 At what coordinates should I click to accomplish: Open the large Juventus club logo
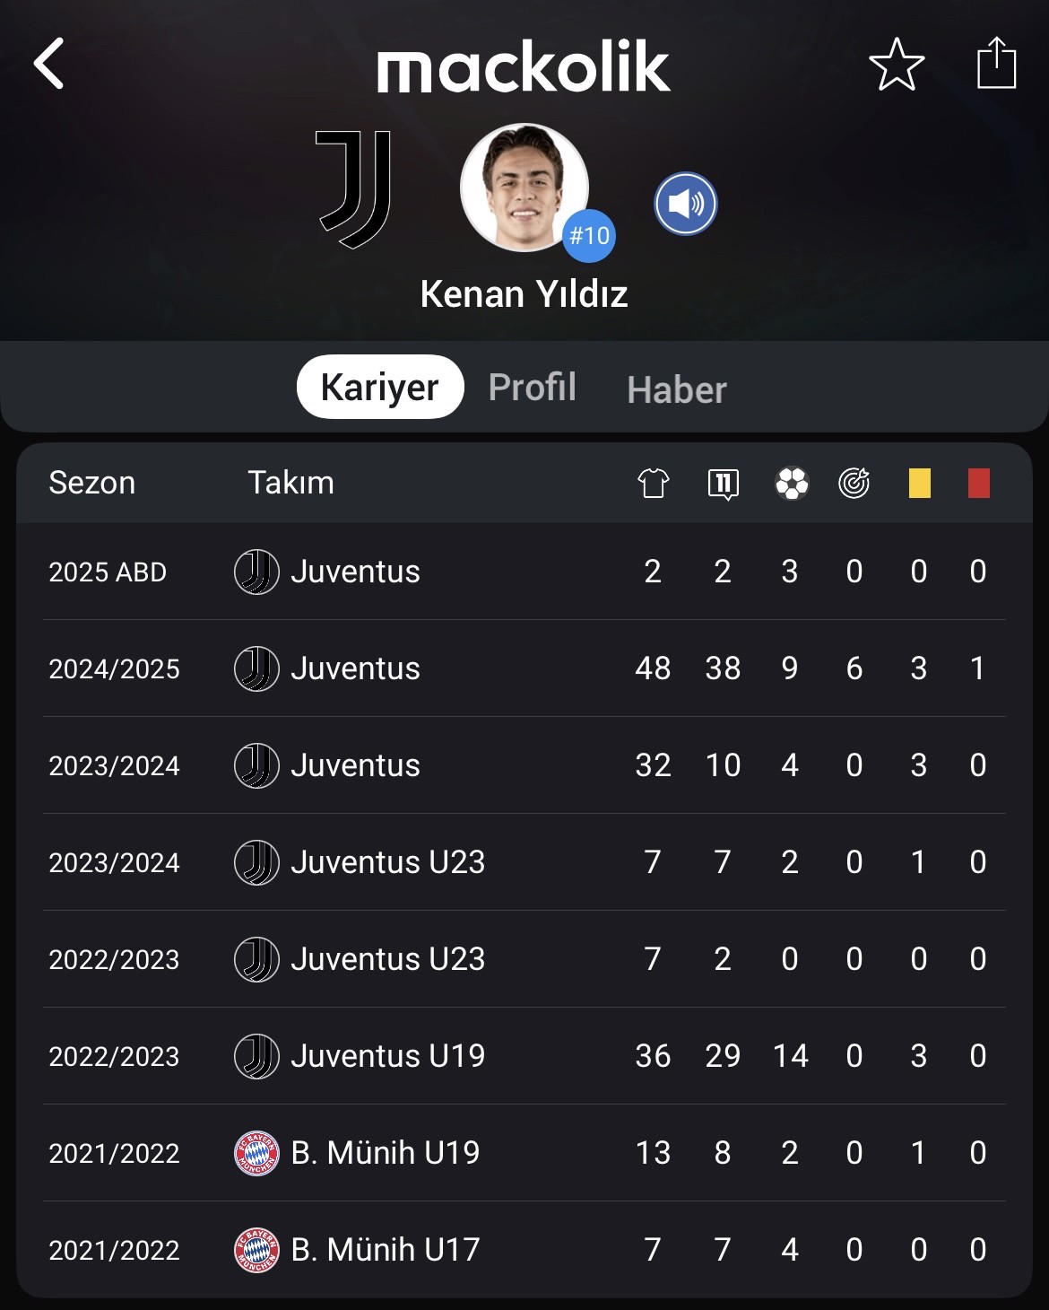(354, 189)
